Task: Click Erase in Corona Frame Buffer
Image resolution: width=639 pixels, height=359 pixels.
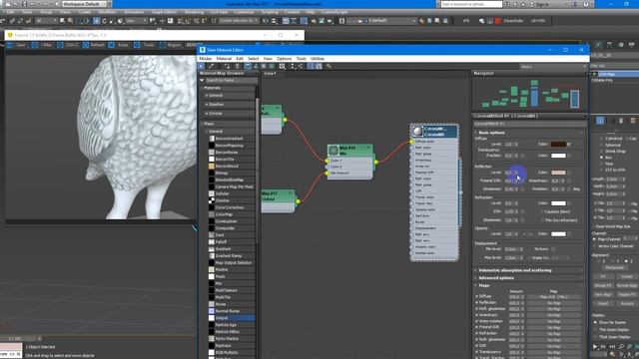Action: (x=119, y=45)
